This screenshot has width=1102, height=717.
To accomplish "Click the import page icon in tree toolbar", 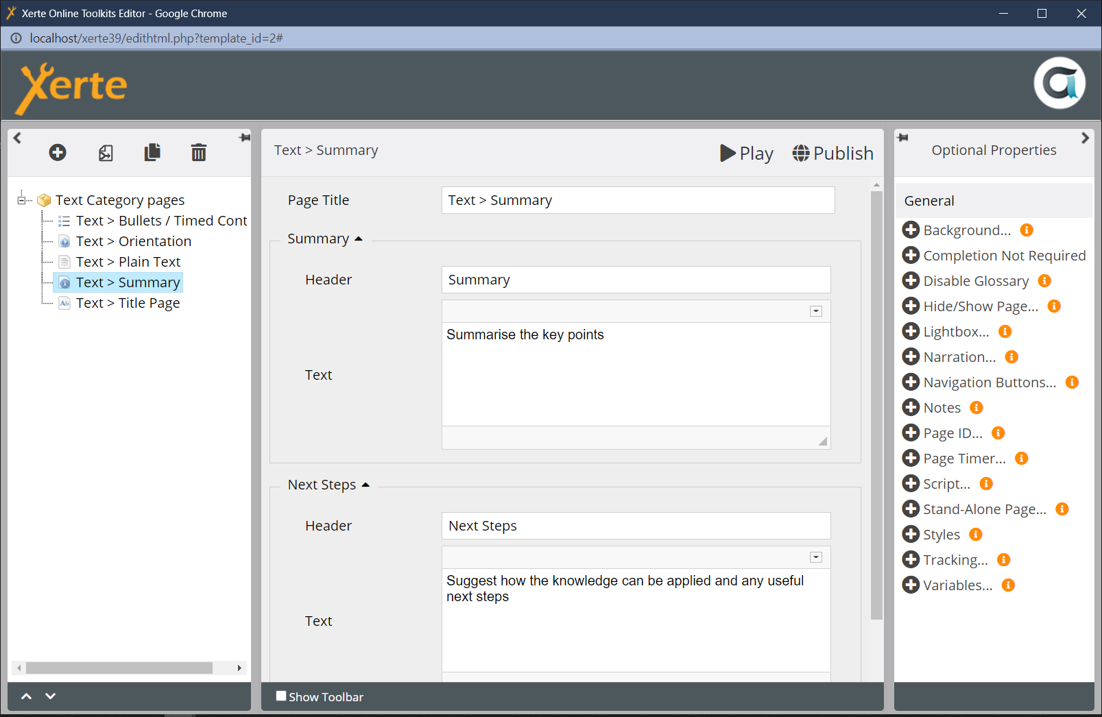I will 106,153.
